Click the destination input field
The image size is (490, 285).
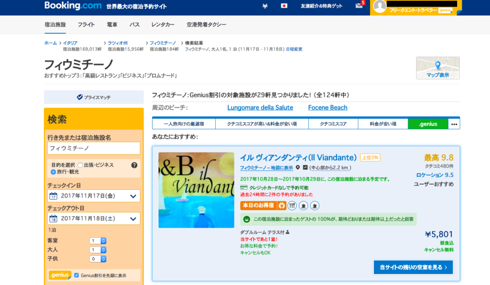(x=93, y=148)
